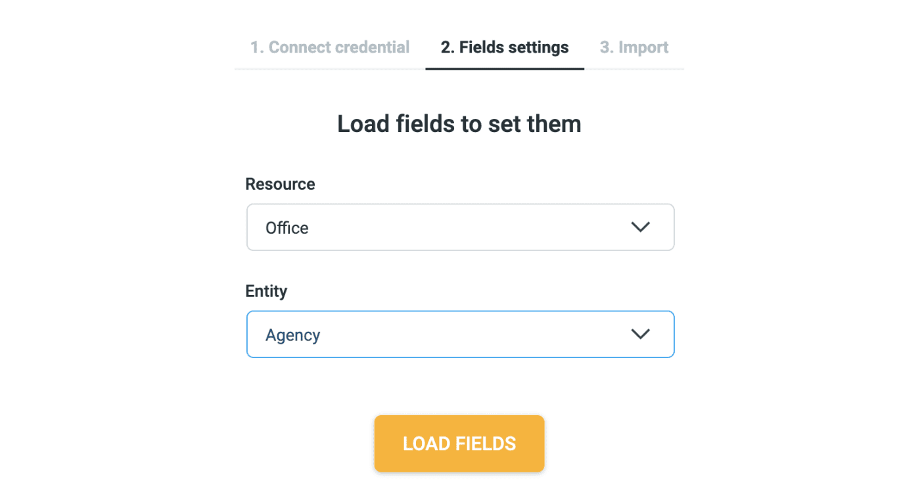Go to the Import tab
The width and height of the screenshot is (920, 496).
633,47
